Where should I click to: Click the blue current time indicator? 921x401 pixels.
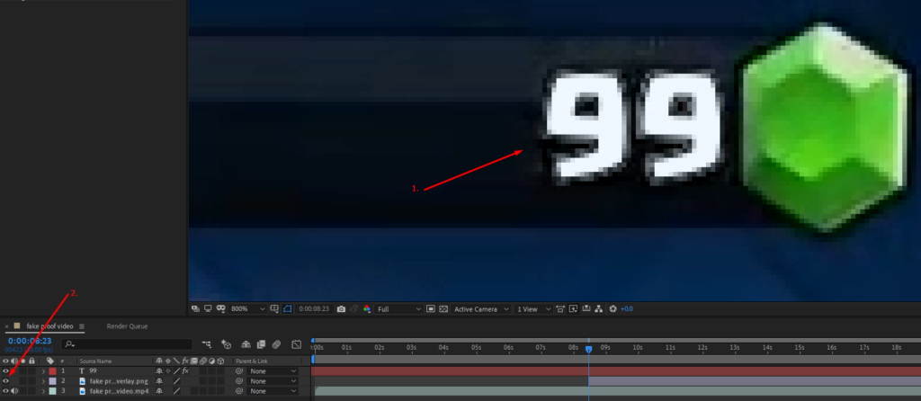(588, 350)
